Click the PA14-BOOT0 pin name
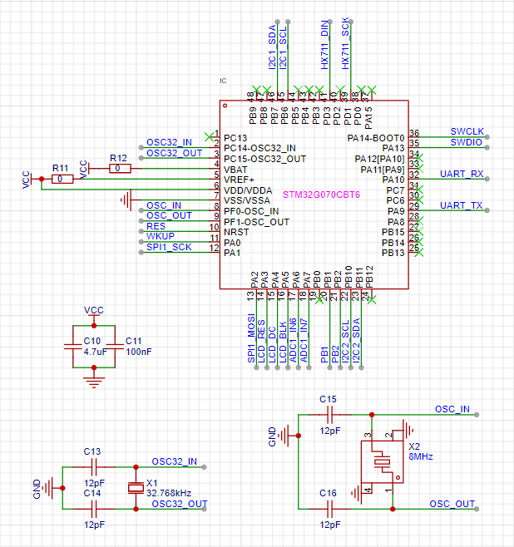Screen dimensions: 514x547 pos(376,138)
